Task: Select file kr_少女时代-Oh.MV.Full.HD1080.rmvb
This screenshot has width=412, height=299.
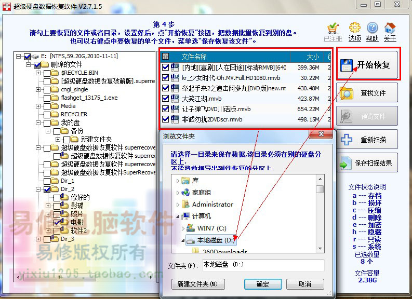Action: tap(231, 78)
